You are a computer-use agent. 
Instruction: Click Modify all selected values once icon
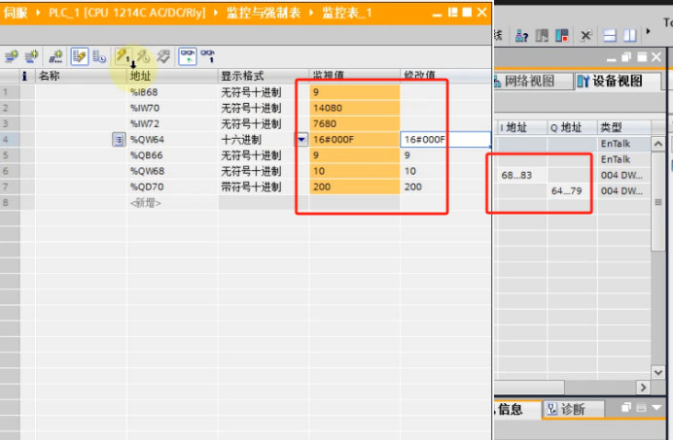pos(124,56)
